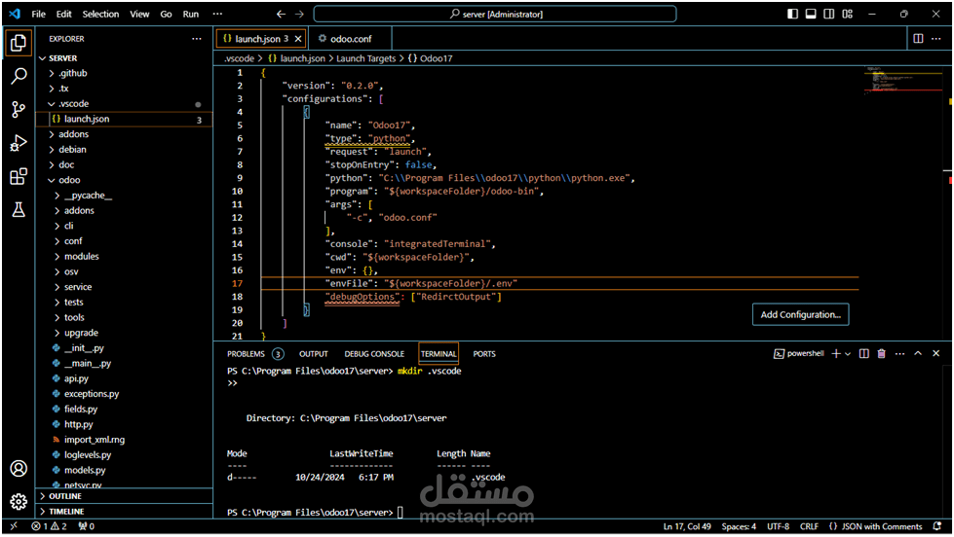
Task: Expand the .github folder
Action: tap(124, 73)
